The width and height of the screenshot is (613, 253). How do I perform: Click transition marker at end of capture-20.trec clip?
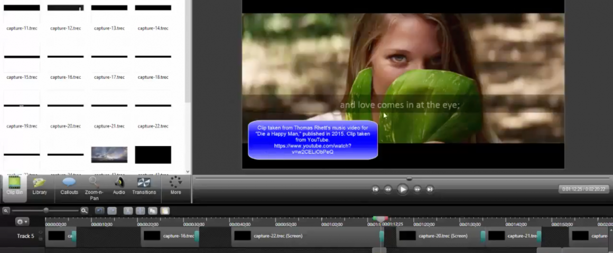click(483, 236)
